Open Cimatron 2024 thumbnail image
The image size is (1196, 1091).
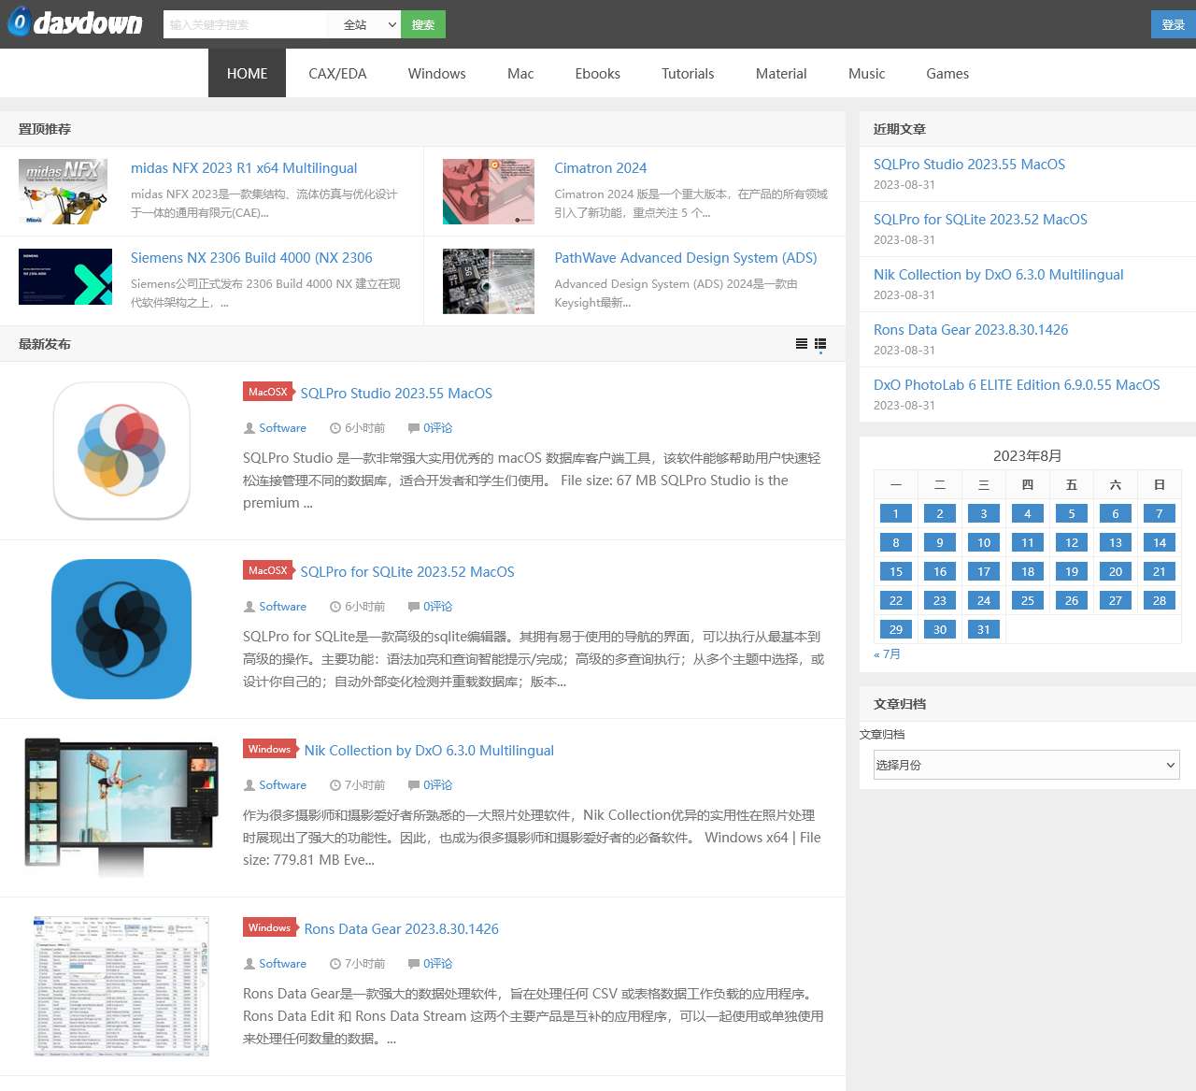(x=489, y=192)
